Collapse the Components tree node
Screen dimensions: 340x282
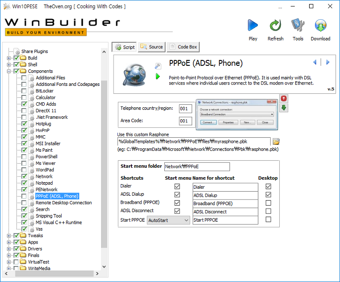point(9,71)
